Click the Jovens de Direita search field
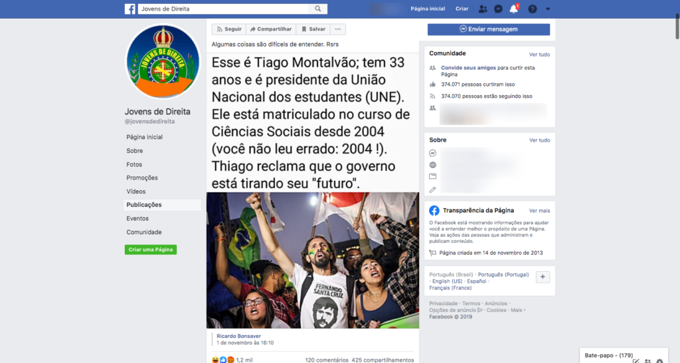Image resolution: width=680 pixels, height=363 pixels. pos(223,9)
